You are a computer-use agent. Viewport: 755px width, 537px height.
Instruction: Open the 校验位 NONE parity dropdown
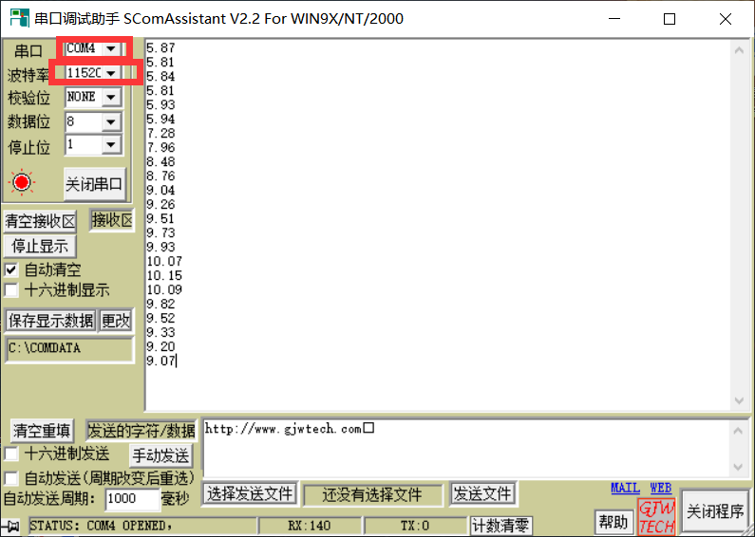[111, 97]
